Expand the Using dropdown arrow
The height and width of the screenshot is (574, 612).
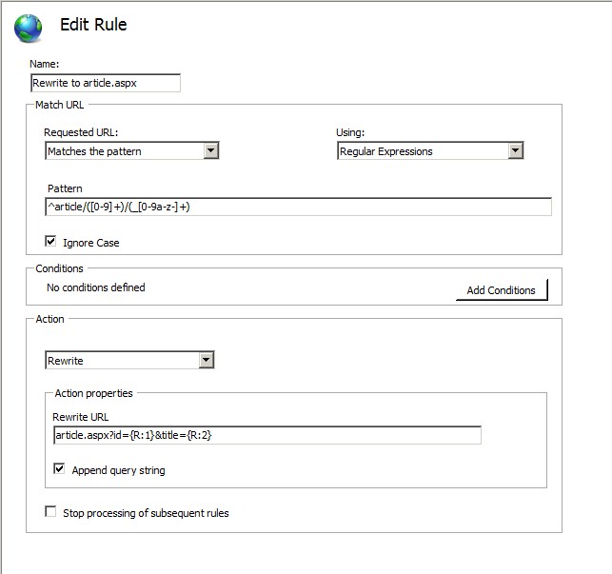pyautogui.click(x=515, y=150)
